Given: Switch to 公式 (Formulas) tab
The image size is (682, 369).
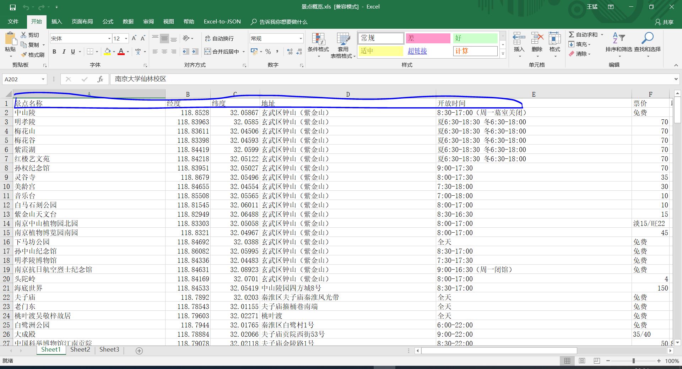Looking at the screenshot, I should click(x=108, y=22).
